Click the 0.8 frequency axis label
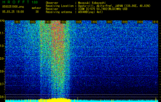 2,71
